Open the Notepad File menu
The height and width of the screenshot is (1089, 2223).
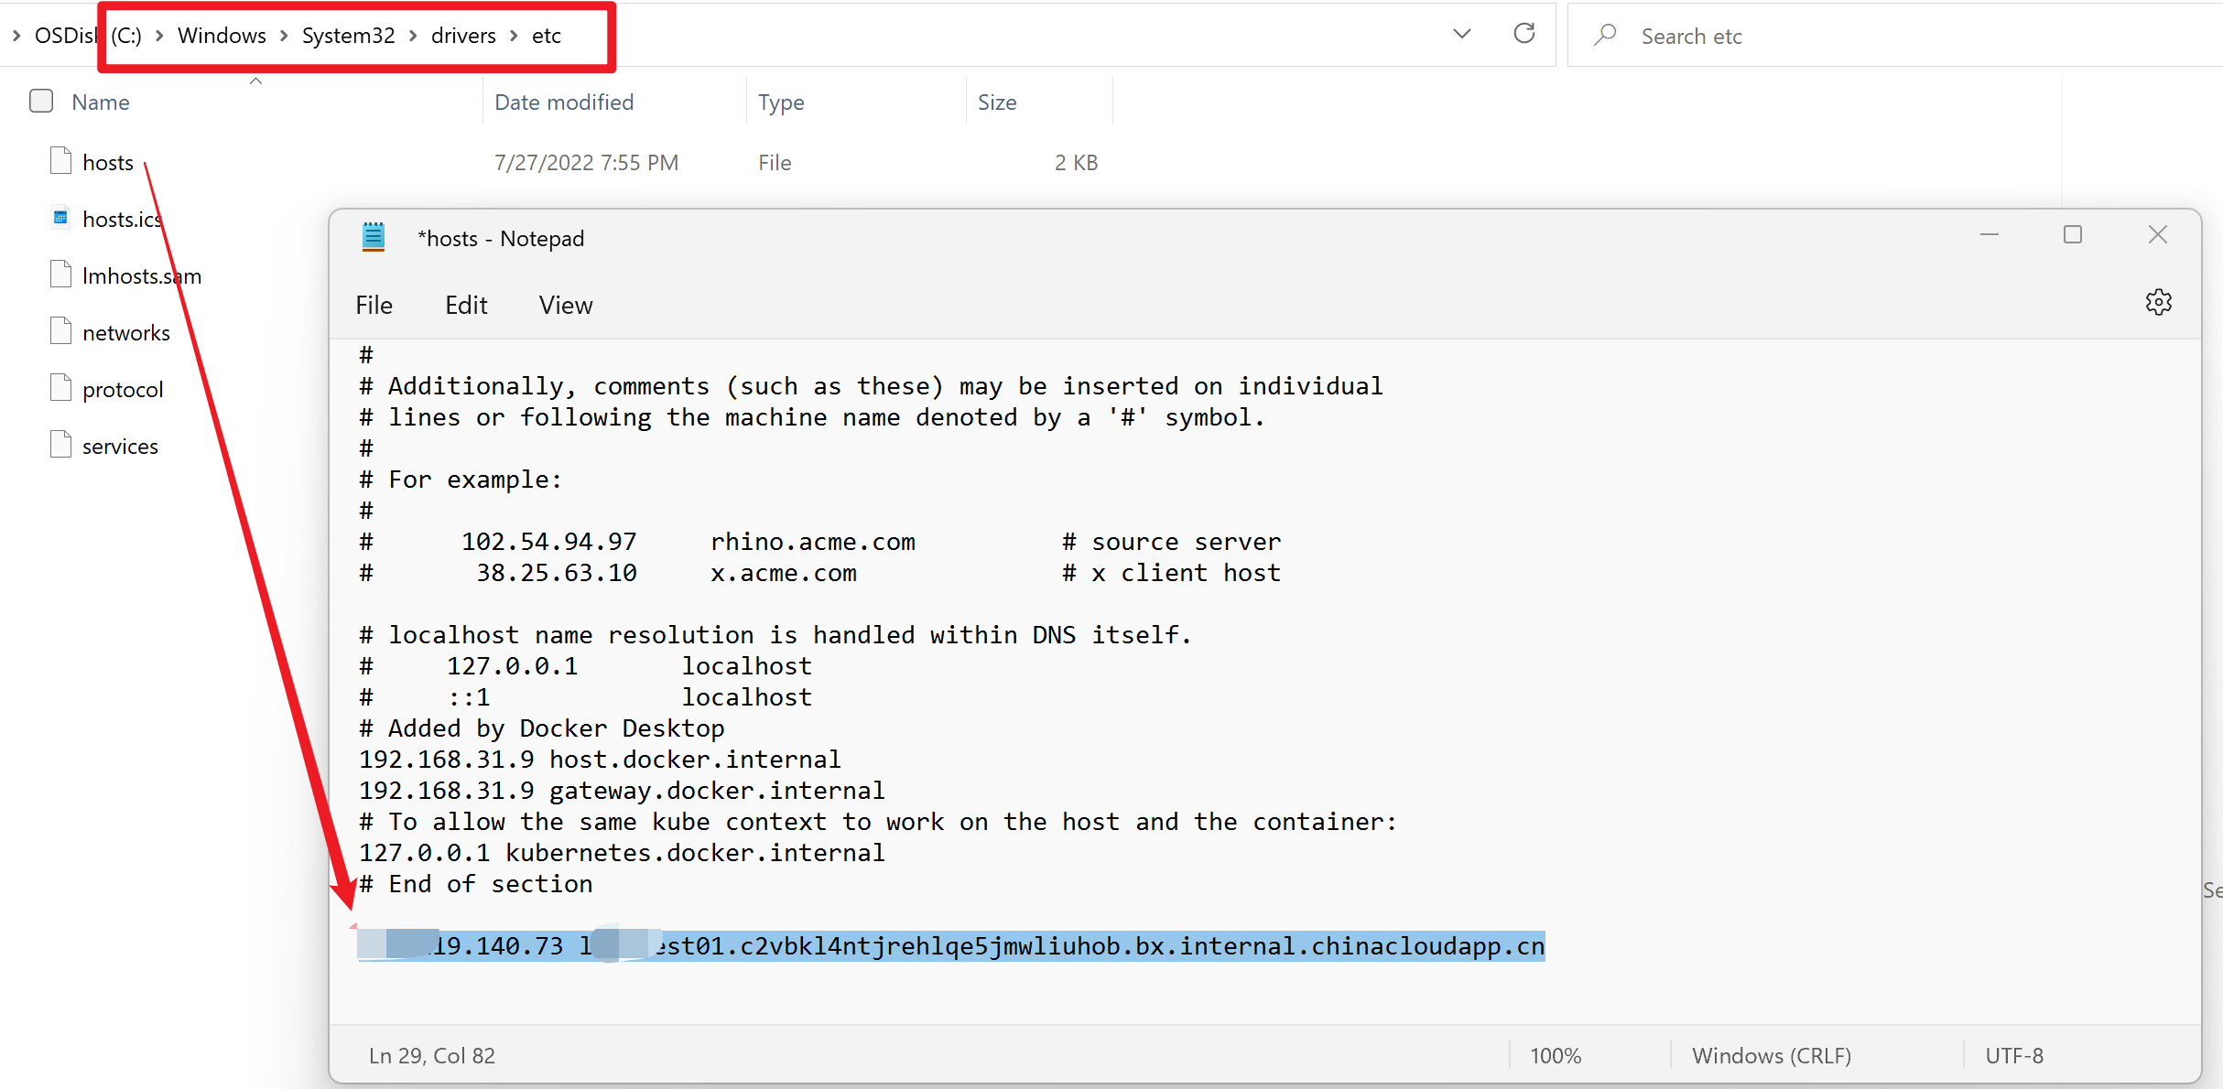tap(374, 305)
